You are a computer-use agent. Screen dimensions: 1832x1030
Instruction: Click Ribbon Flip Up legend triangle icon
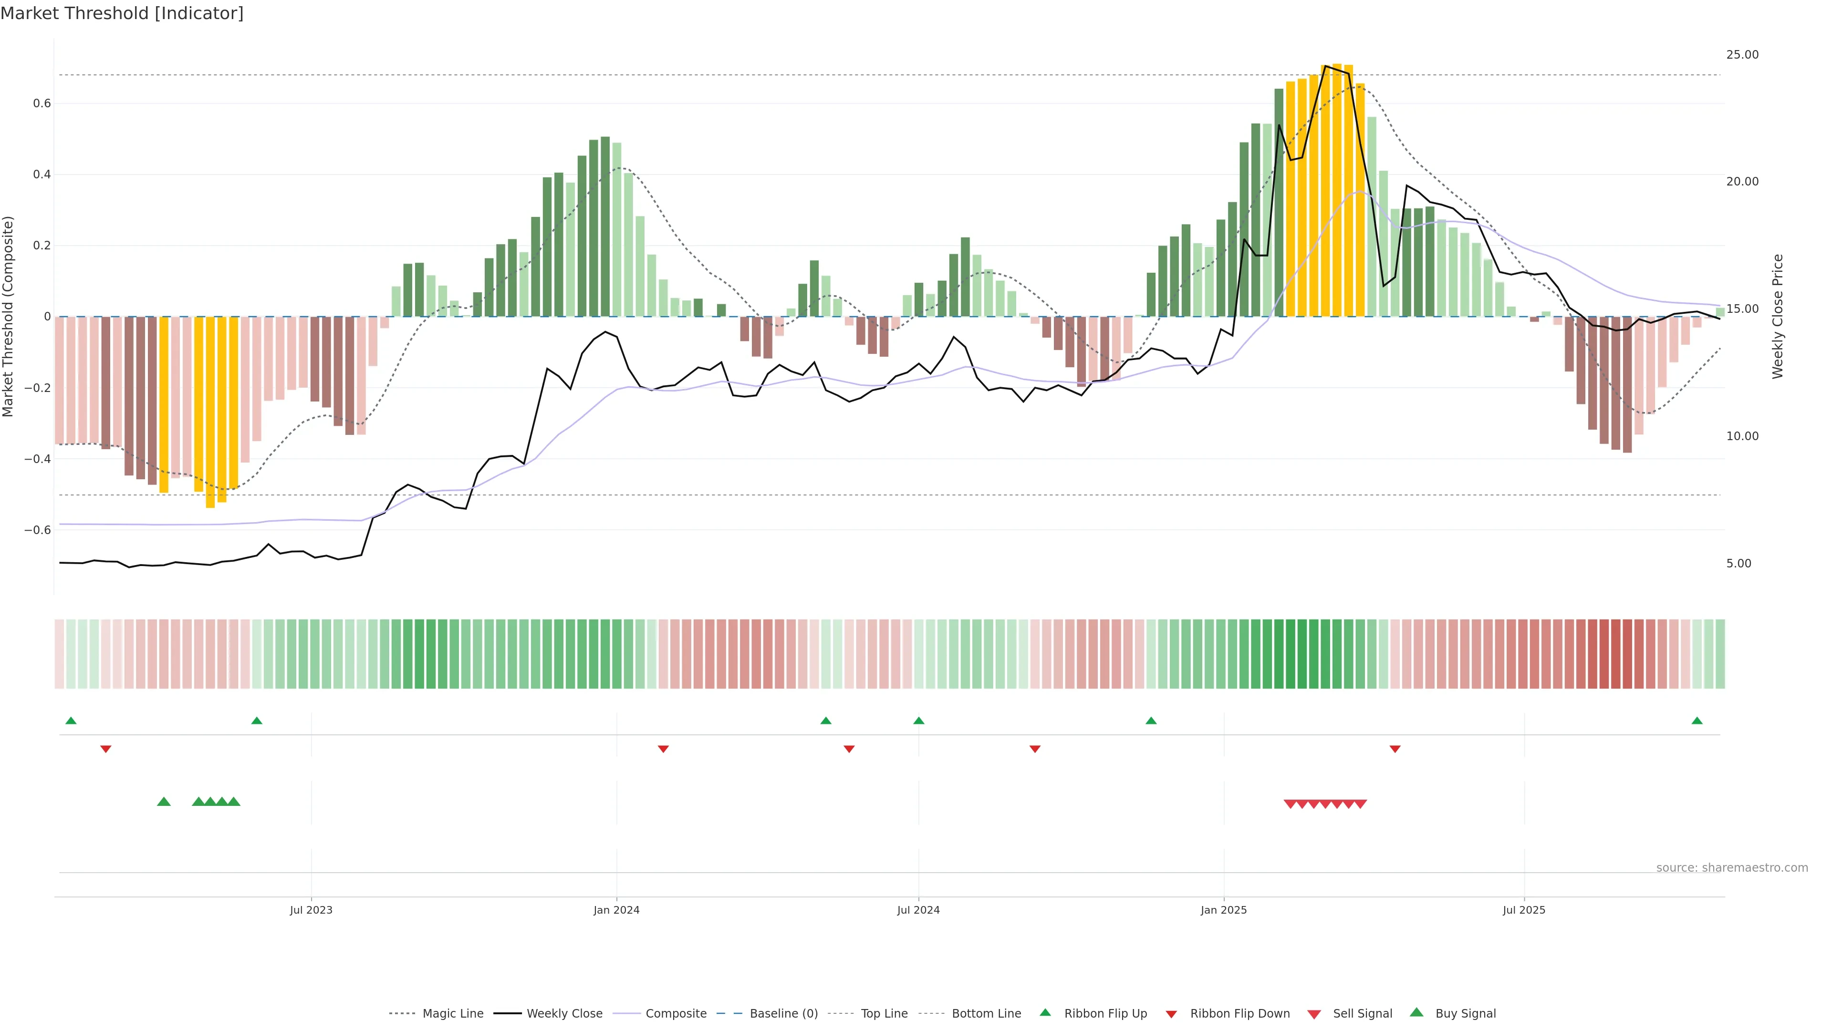[x=1045, y=1012]
